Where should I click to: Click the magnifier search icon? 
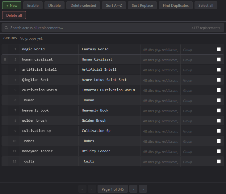pyautogui.click(x=6, y=28)
